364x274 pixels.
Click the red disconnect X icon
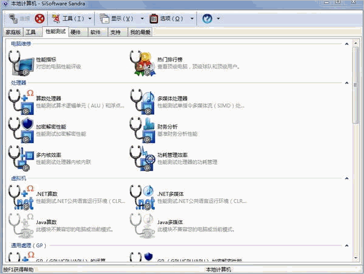pyautogui.click(x=40, y=18)
